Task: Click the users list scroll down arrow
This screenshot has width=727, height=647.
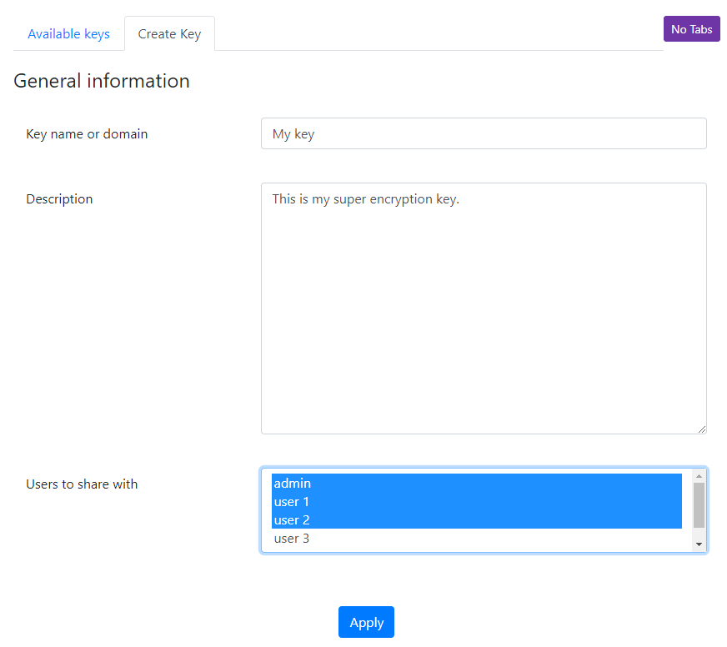Action: coord(699,544)
